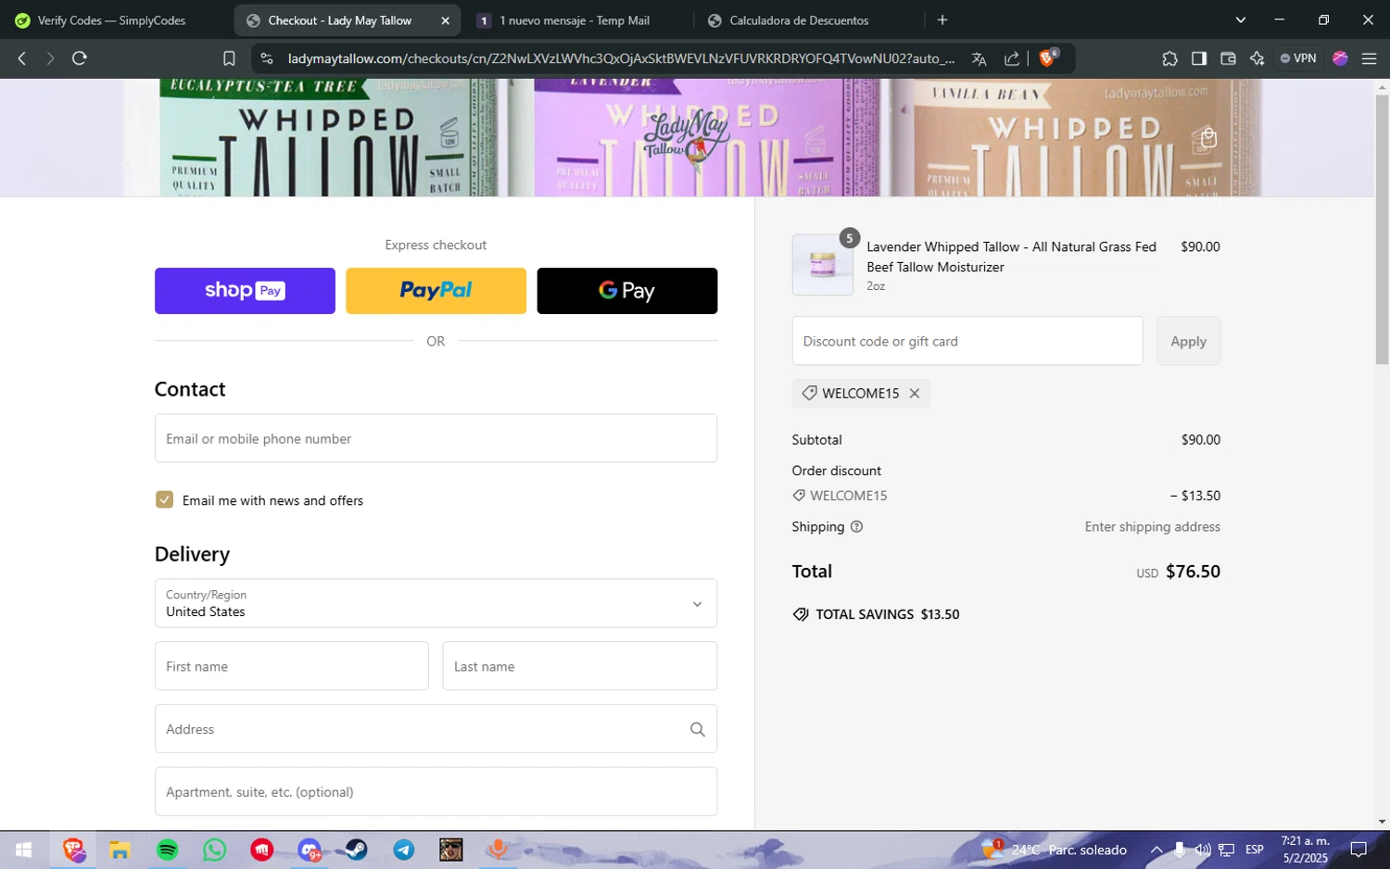1390x869 pixels.
Task: Focus the Address field
Action: click(x=436, y=729)
